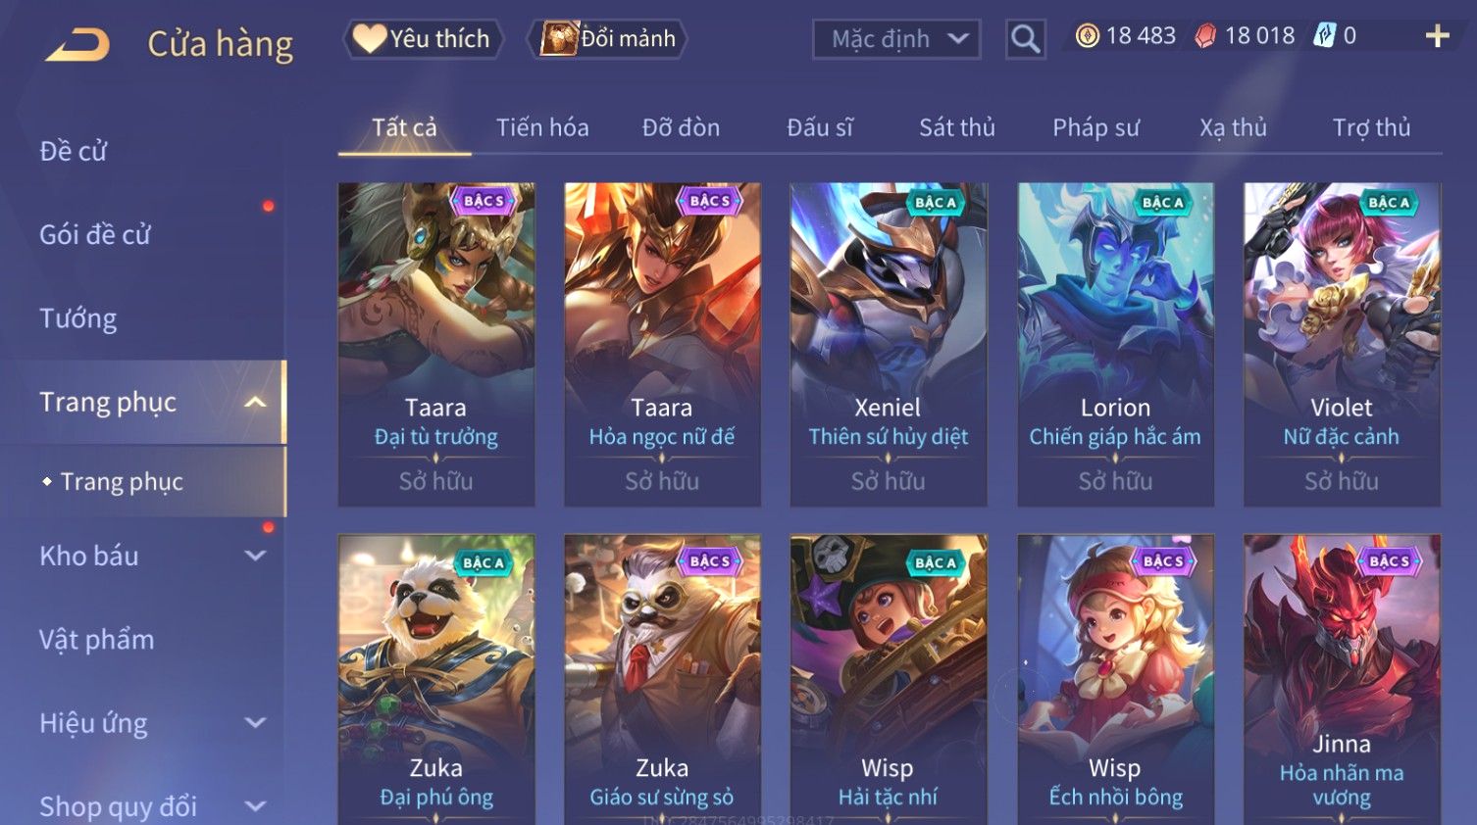Click the gold coin currency icon
Screen dimensions: 1477x825
(1087, 36)
